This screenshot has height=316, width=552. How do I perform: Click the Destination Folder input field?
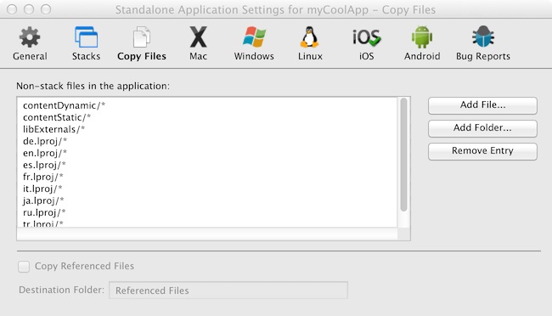click(228, 291)
